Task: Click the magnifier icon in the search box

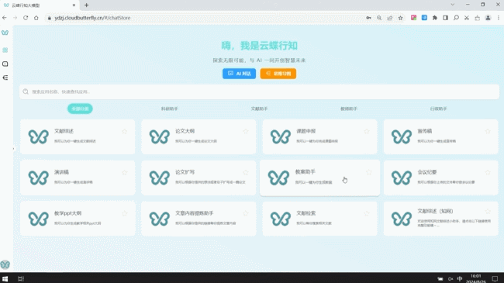Action: coord(26,91)
